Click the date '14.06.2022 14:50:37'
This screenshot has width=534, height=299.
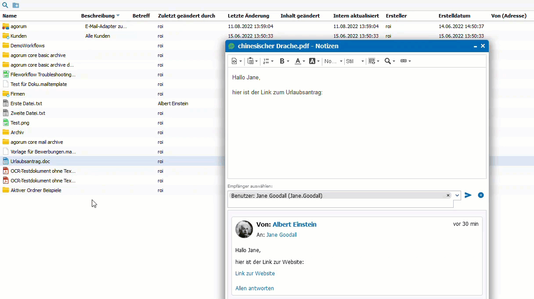461,26
